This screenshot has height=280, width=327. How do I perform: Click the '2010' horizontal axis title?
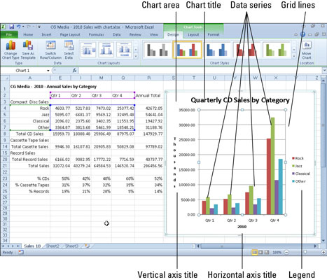[x=242, y=227]
